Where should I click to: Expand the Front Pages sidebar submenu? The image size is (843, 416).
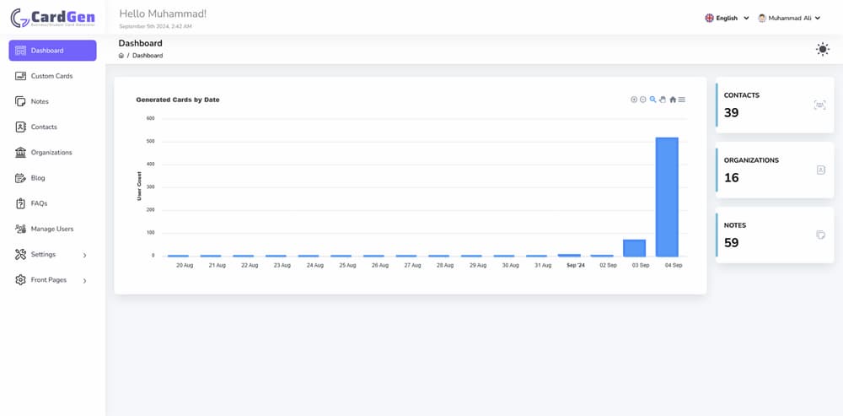click(52, 280)
